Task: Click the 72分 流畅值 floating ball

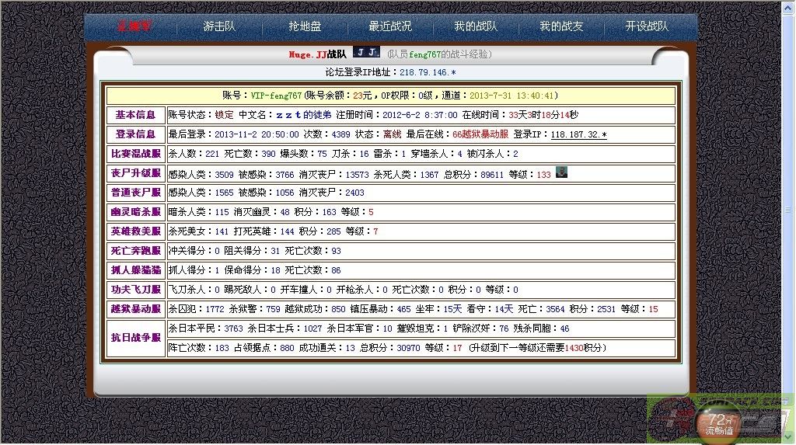Action: (x=719, y=423)
